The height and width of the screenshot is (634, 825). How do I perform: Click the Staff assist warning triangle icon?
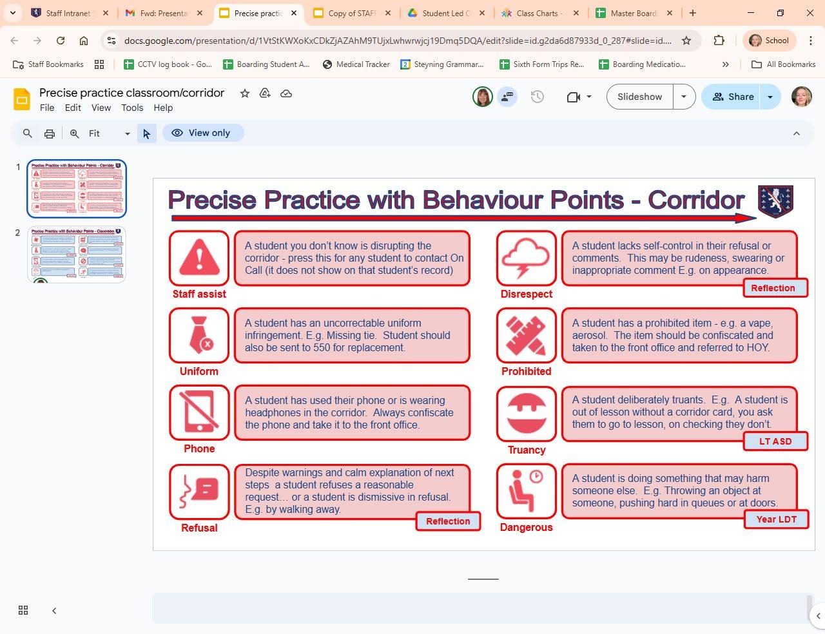point(199,258)
